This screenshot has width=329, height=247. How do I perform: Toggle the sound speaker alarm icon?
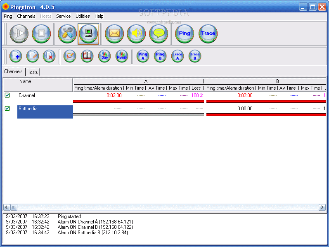point(136,33)
